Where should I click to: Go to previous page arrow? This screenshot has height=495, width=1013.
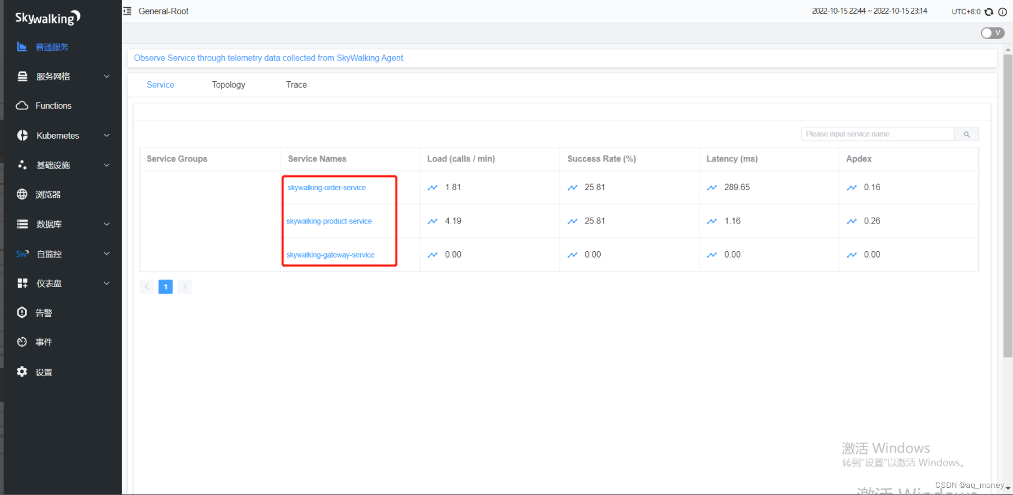147,287
